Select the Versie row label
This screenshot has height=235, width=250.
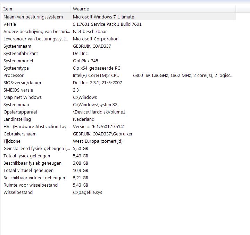(x=10, y=24)
